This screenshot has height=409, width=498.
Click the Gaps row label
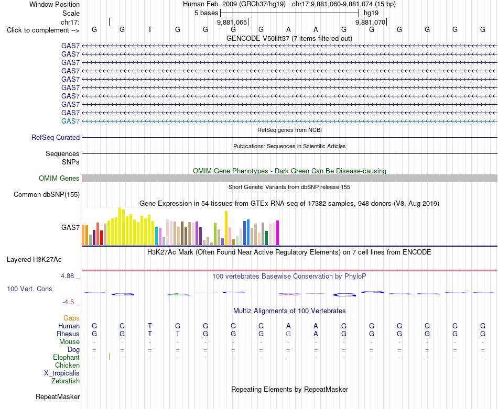[71, 318]
